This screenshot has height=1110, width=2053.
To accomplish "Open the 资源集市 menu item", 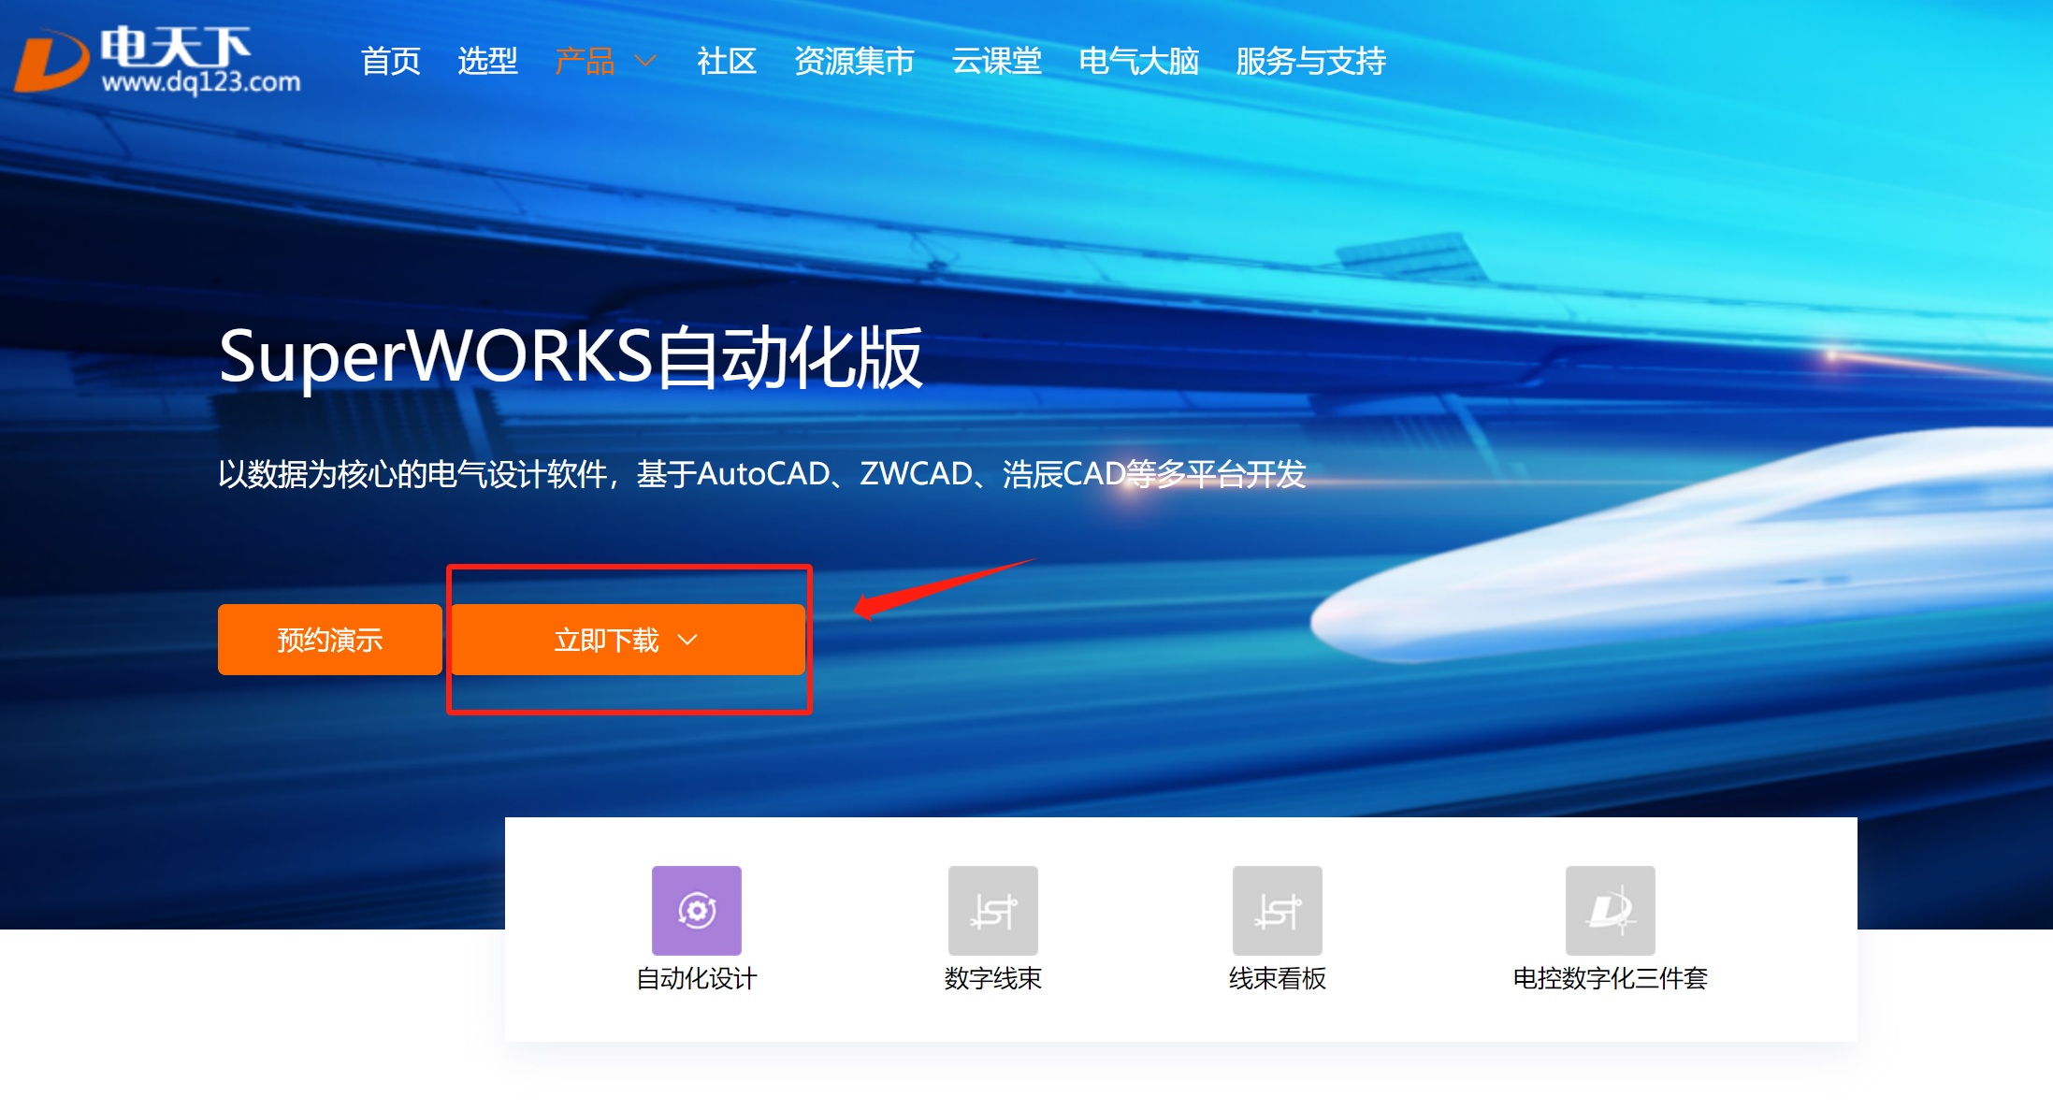I will coord(854,62).
